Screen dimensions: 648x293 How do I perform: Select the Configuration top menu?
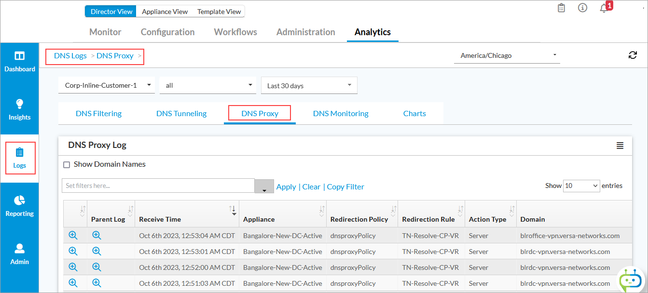coord(167,32)
